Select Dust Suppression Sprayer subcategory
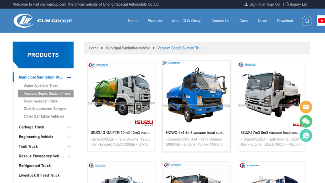 click(45, 109)
